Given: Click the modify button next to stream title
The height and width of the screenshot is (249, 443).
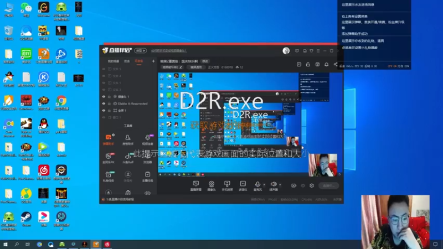Looking at the screenshot, I should coord(205,61).
